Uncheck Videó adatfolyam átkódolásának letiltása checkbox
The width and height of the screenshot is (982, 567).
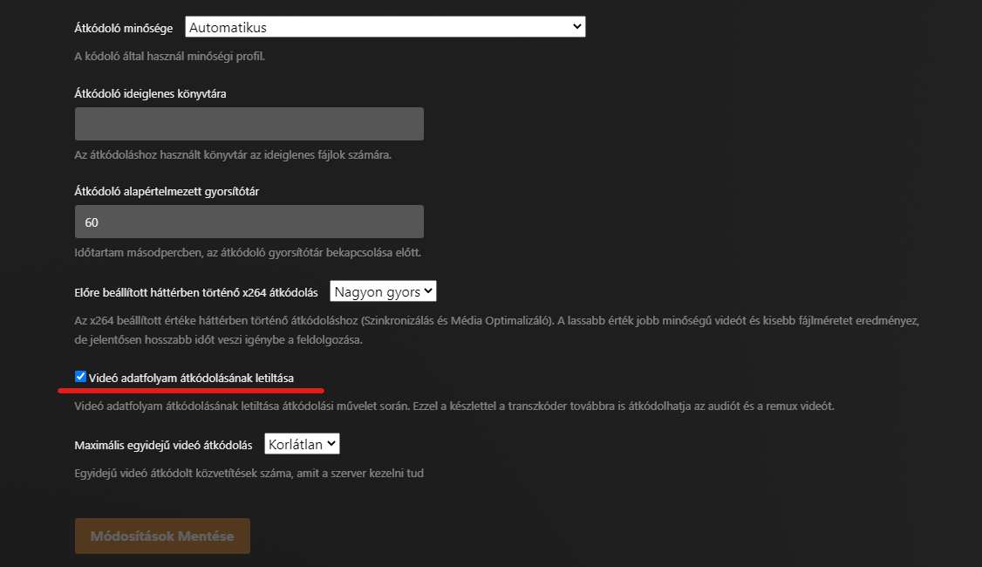click(81, 377)
